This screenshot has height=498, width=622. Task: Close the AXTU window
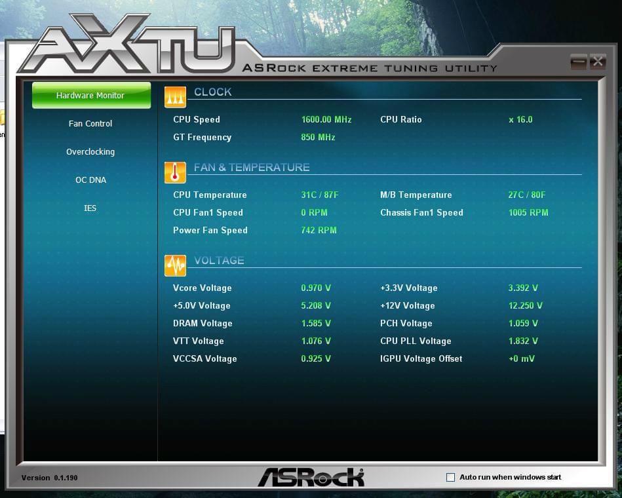(597, 62)
